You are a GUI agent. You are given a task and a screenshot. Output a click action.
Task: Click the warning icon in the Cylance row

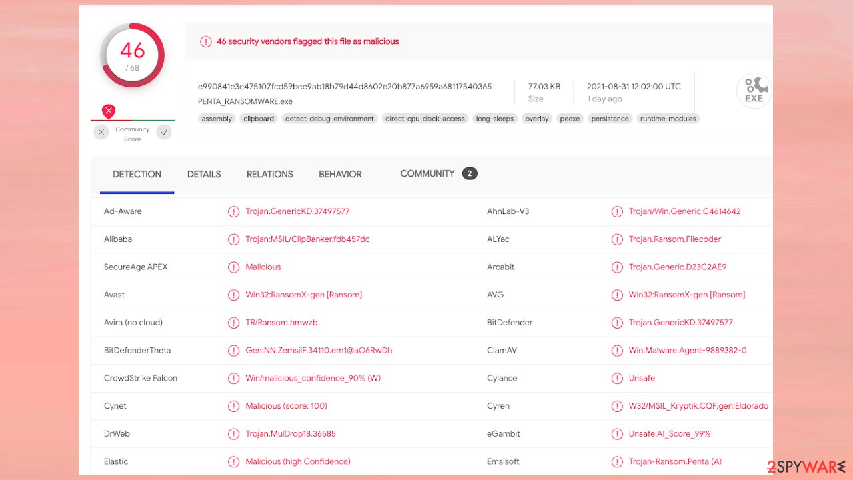click(617, 378)
